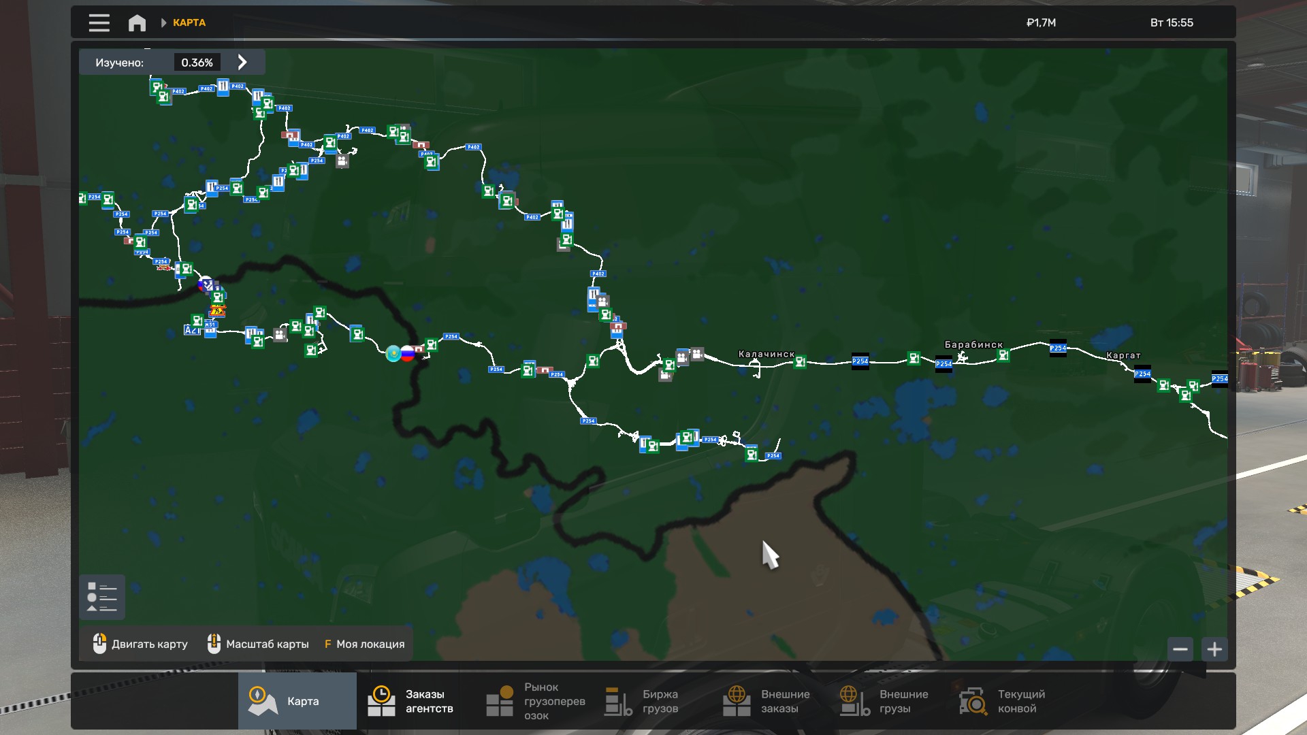Click the КАРТА breadcrumb label
Image resolution: width=1307 pixels, height=735 pixels.
[x=189, y=22]
